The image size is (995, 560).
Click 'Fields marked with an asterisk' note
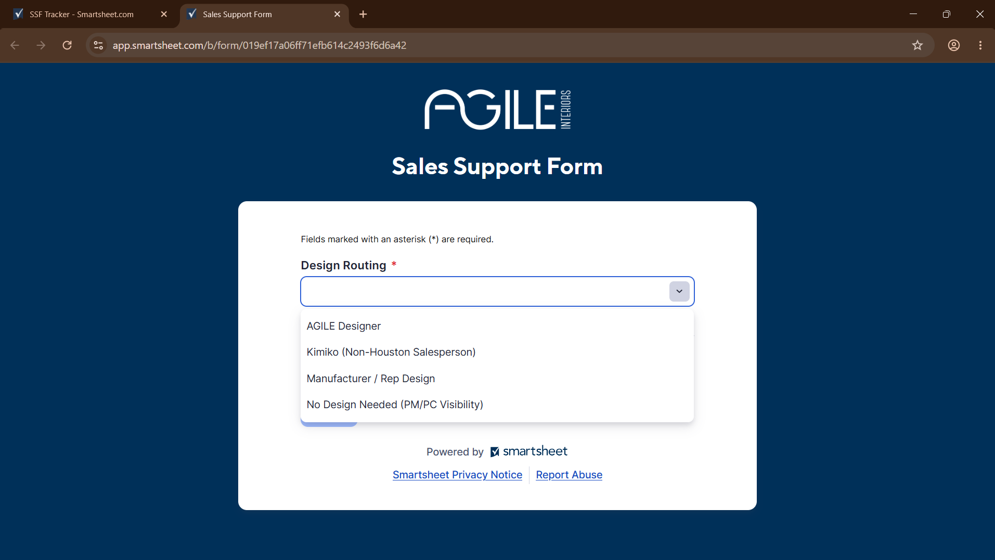(397, 239)
